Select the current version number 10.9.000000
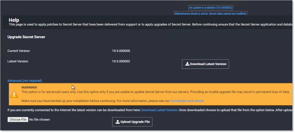 coord(121,51)
